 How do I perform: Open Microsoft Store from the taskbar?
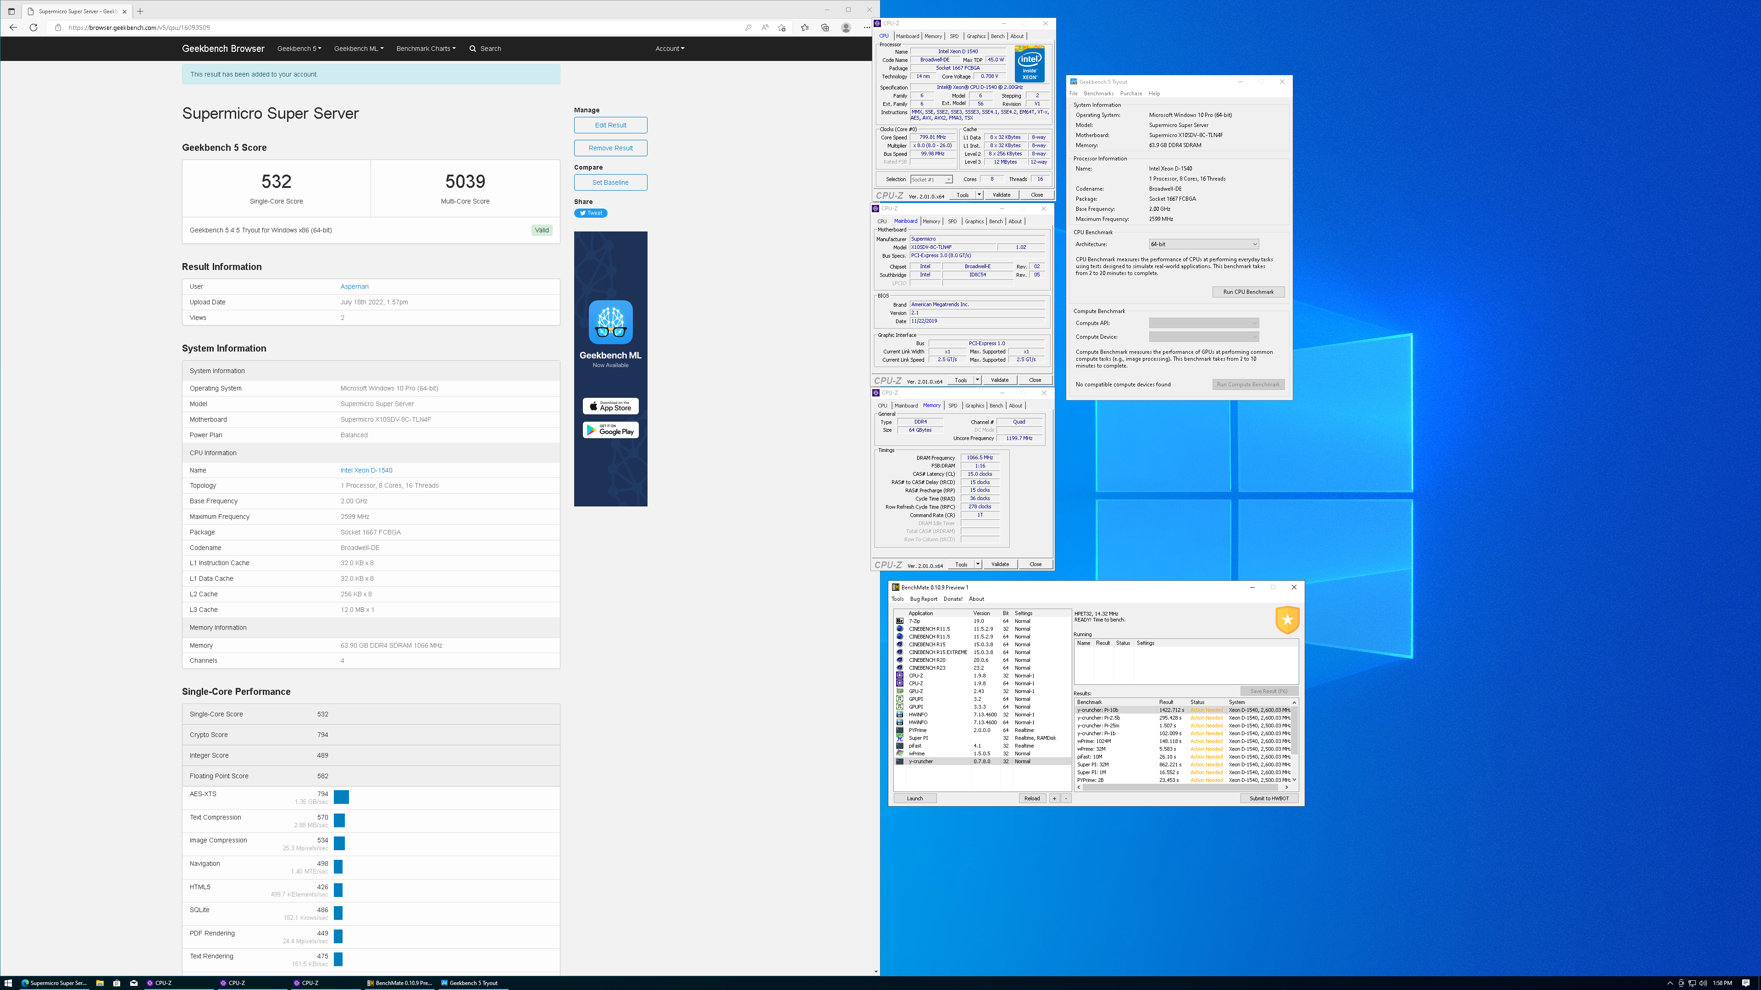pos(117,983)
